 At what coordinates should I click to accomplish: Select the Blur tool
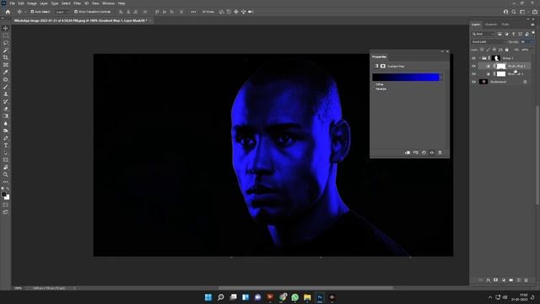[x=6, y=123]
